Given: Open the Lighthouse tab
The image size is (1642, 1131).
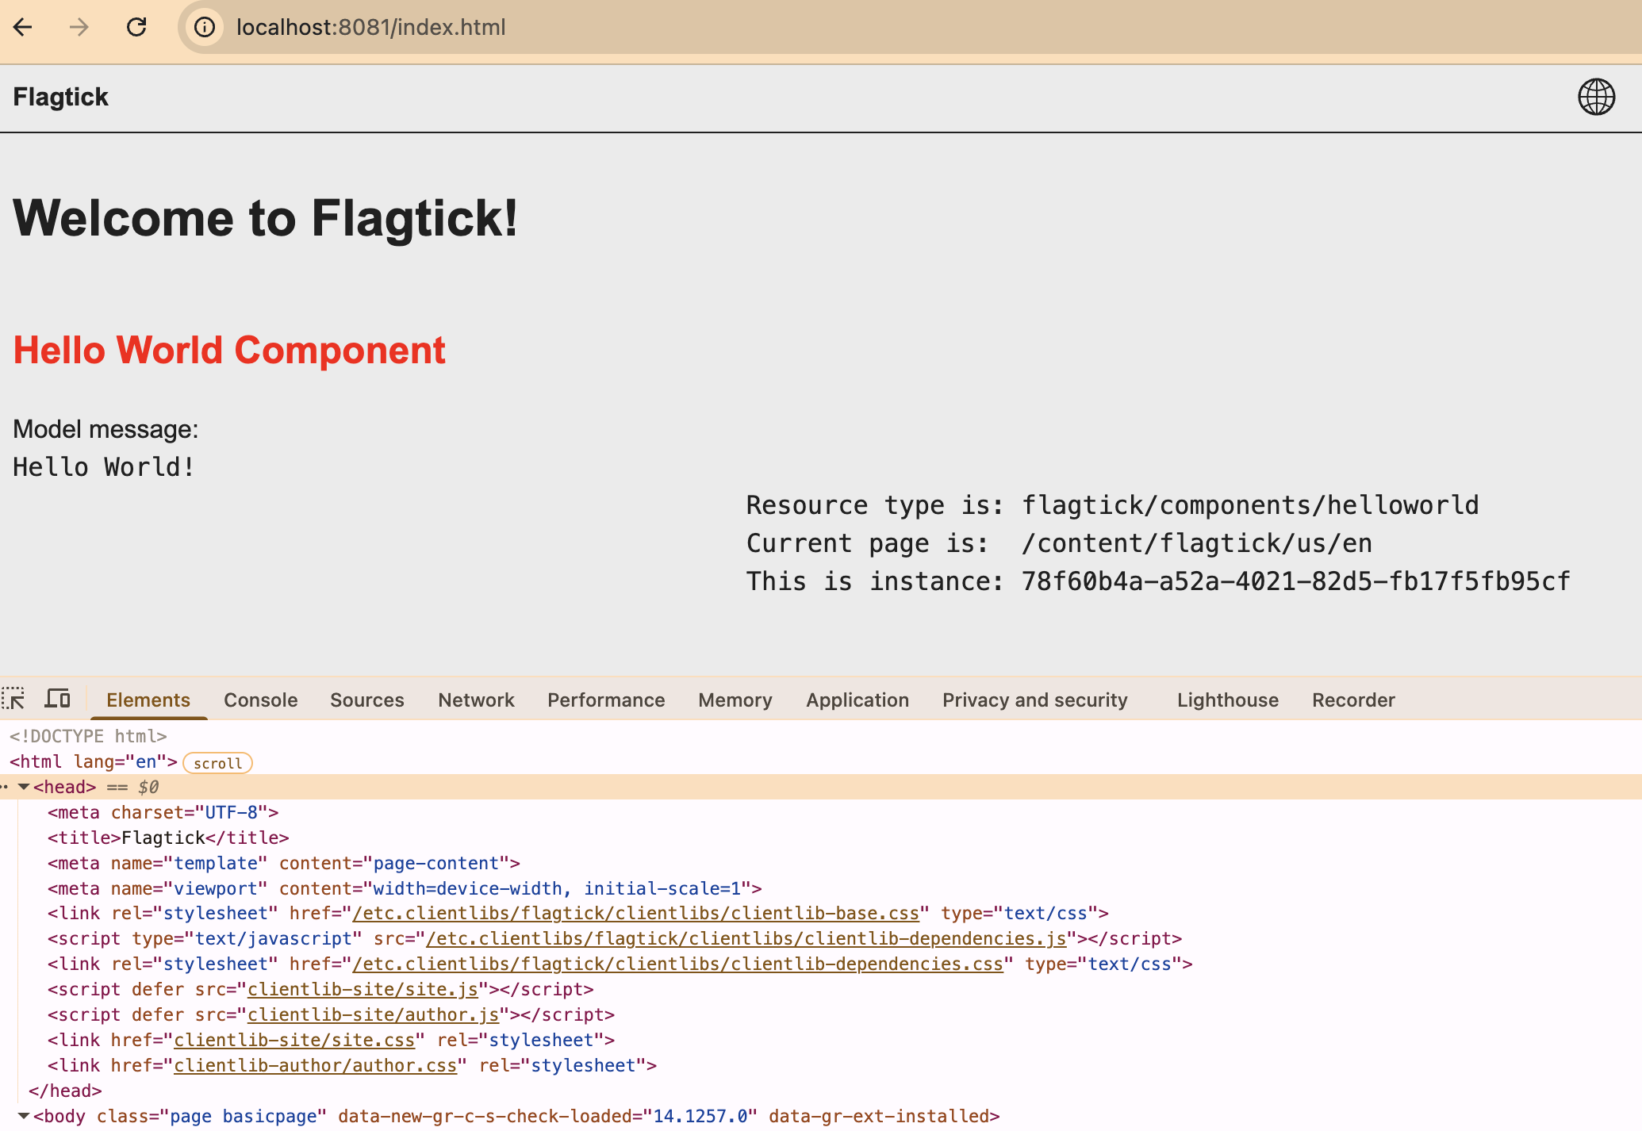Looking at the screenshot, I should coord(1227,700).
